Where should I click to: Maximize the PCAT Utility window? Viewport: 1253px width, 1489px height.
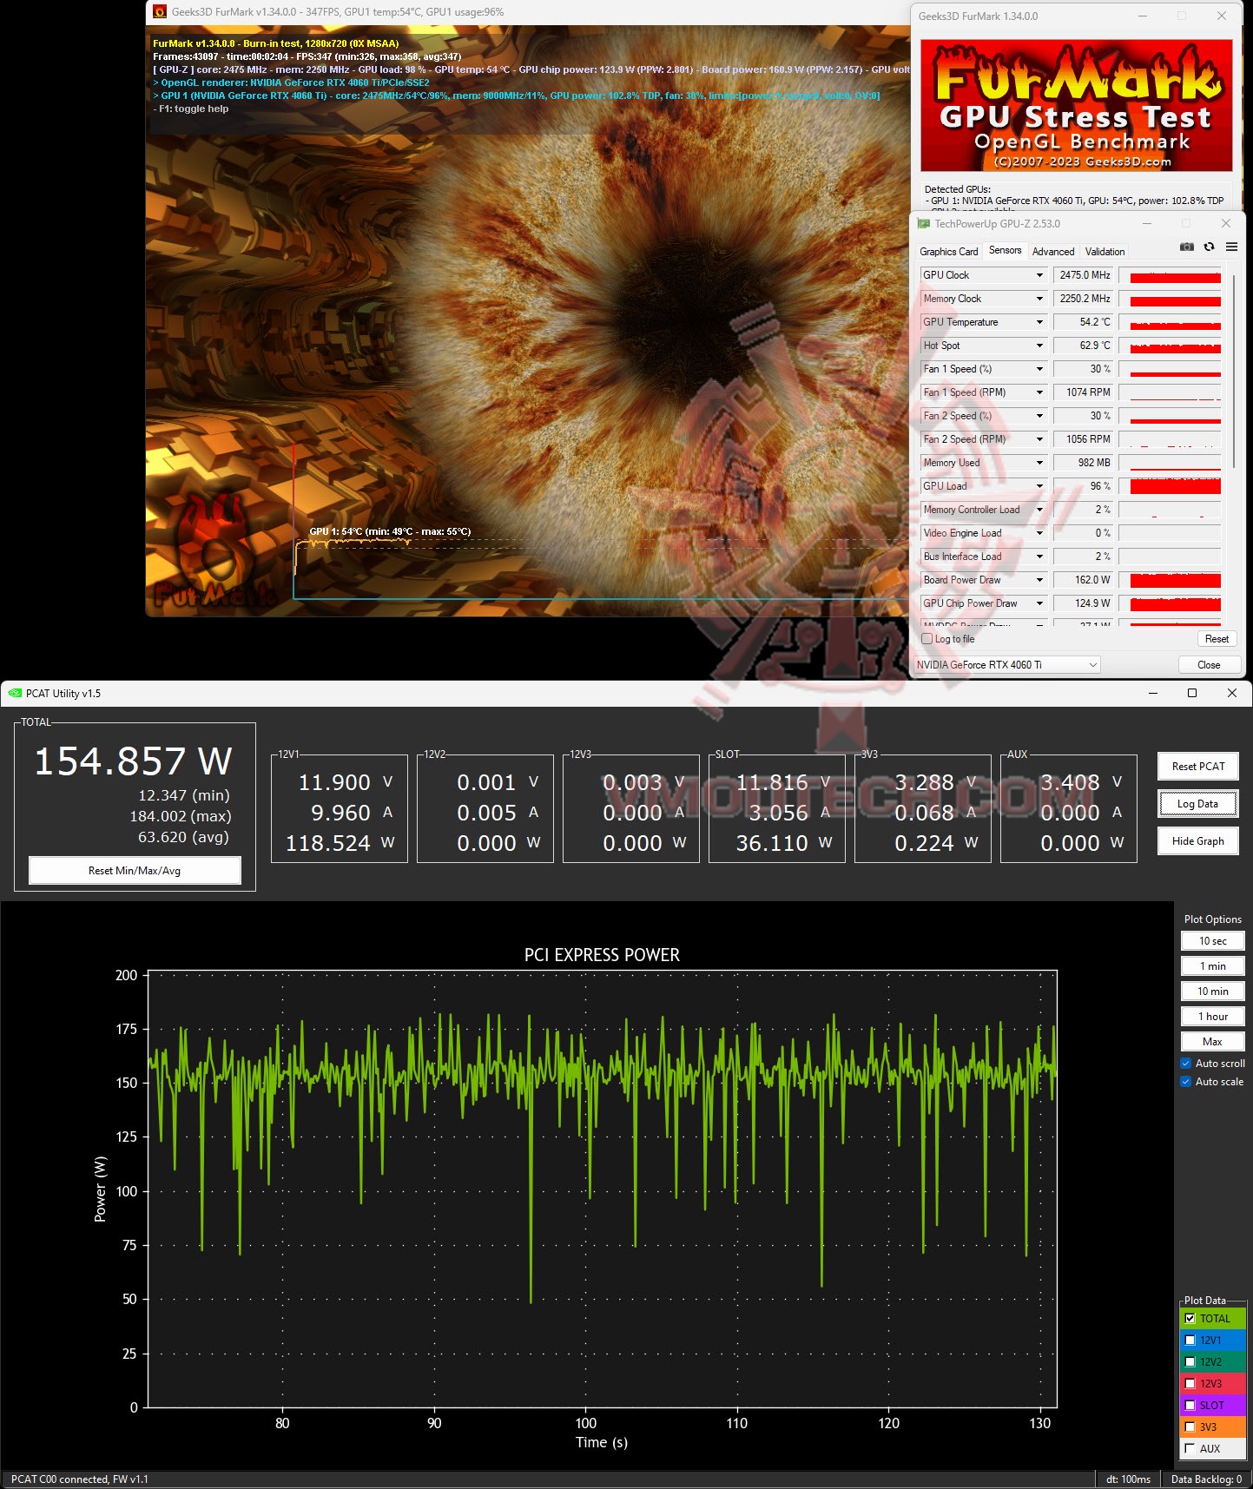(1192, 693)
